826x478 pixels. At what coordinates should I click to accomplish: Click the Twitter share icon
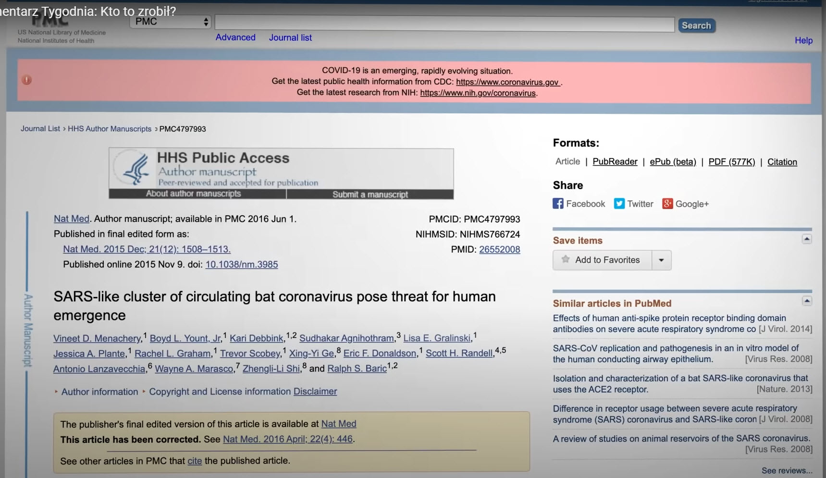click(619, 204)
